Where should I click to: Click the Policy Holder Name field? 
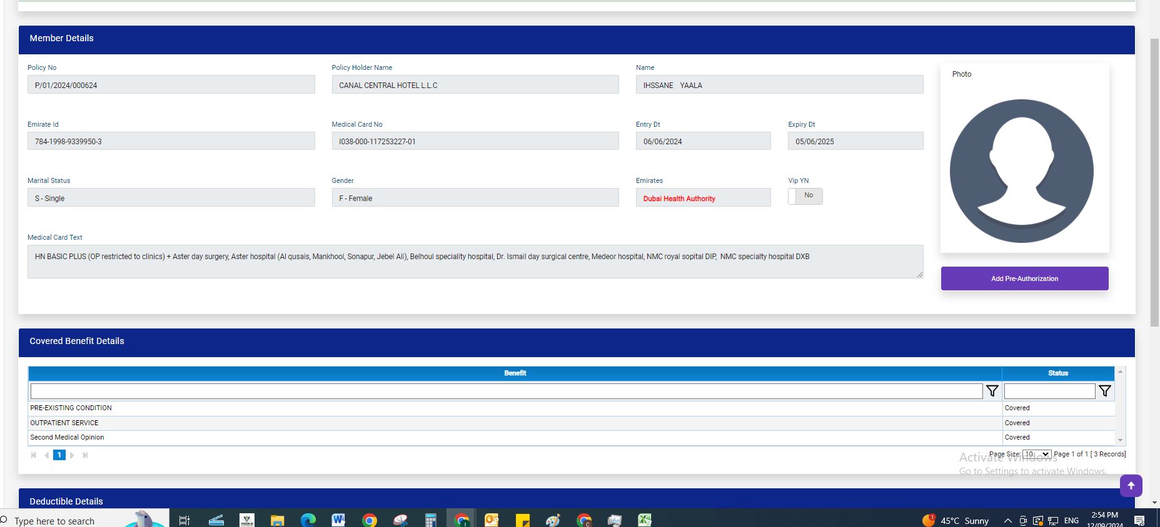475,85
